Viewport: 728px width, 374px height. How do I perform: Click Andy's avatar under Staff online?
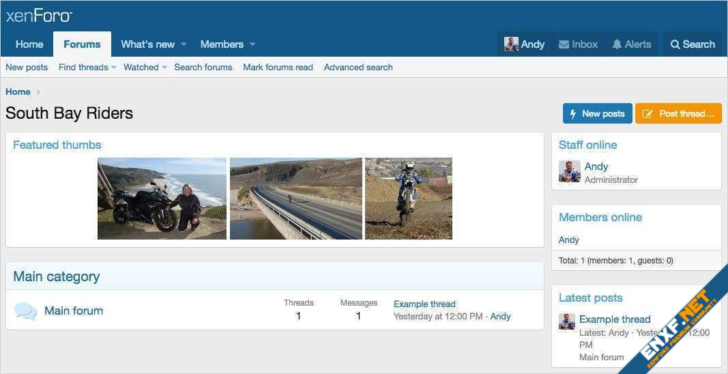pyautogui.click(x=569, y=171)
